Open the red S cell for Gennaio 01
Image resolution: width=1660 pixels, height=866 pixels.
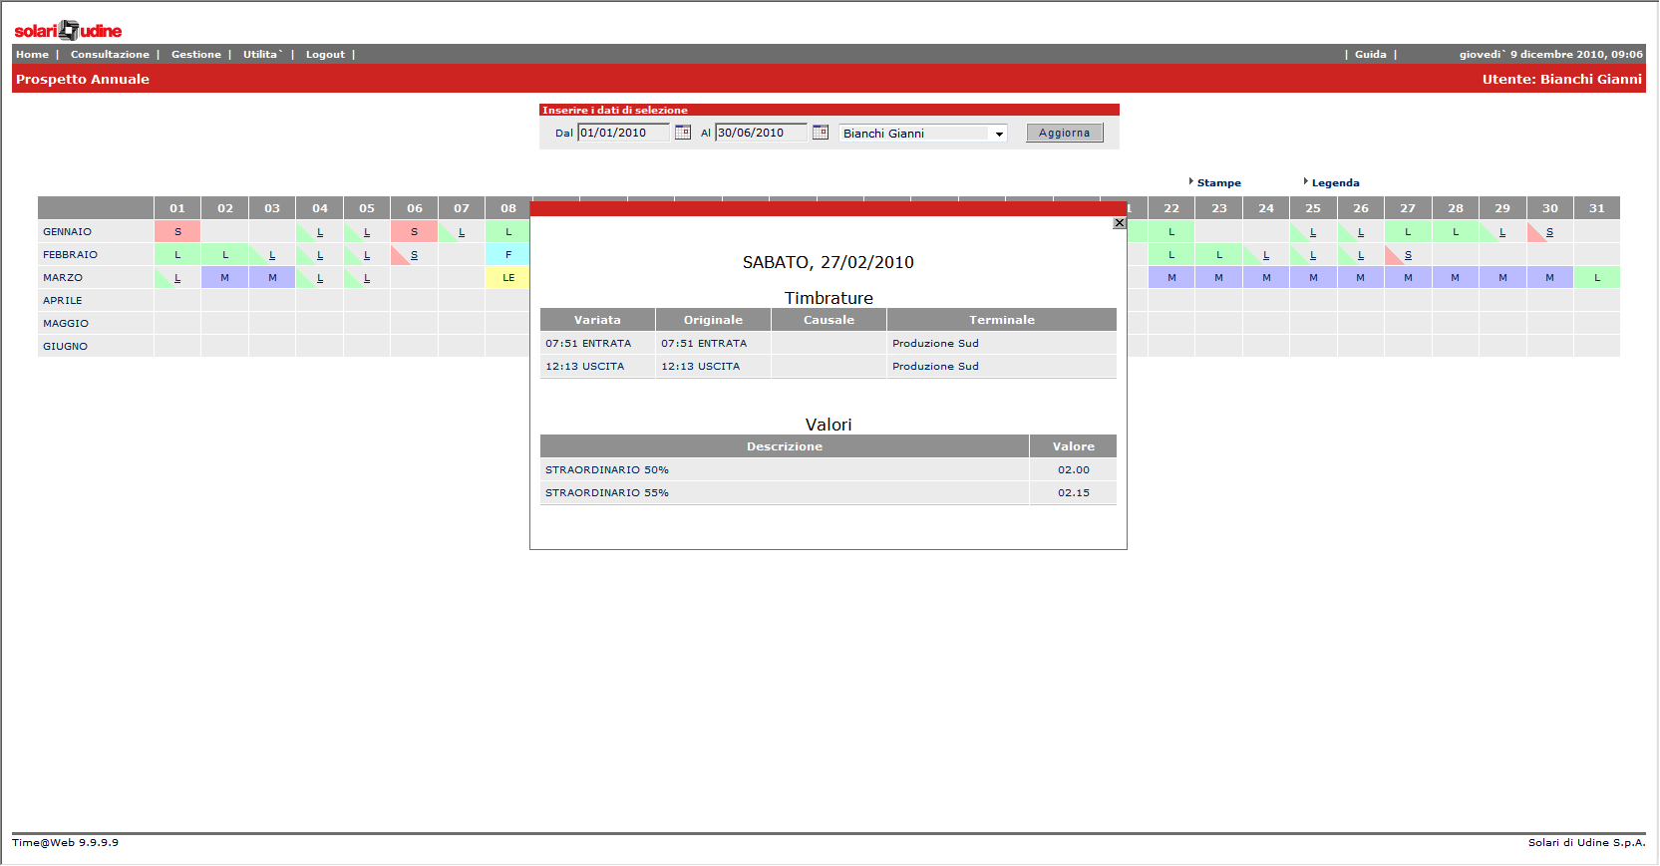point(177,232)
